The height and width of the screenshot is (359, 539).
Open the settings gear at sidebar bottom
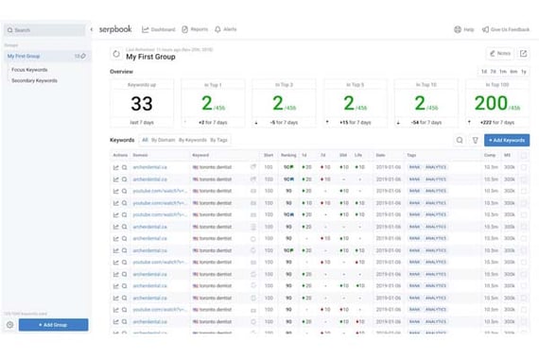point(10,325)
